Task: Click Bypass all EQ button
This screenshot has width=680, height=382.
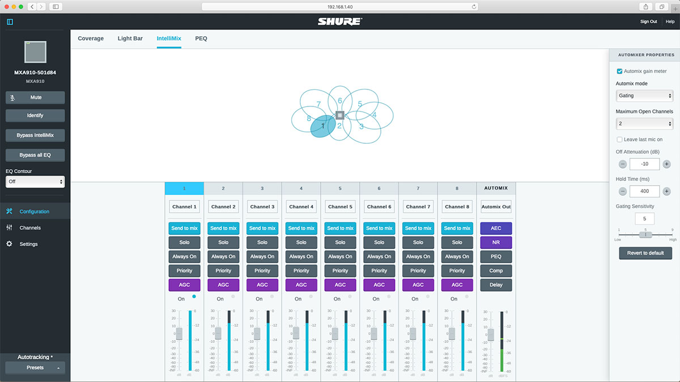Action: coord(35,155)
